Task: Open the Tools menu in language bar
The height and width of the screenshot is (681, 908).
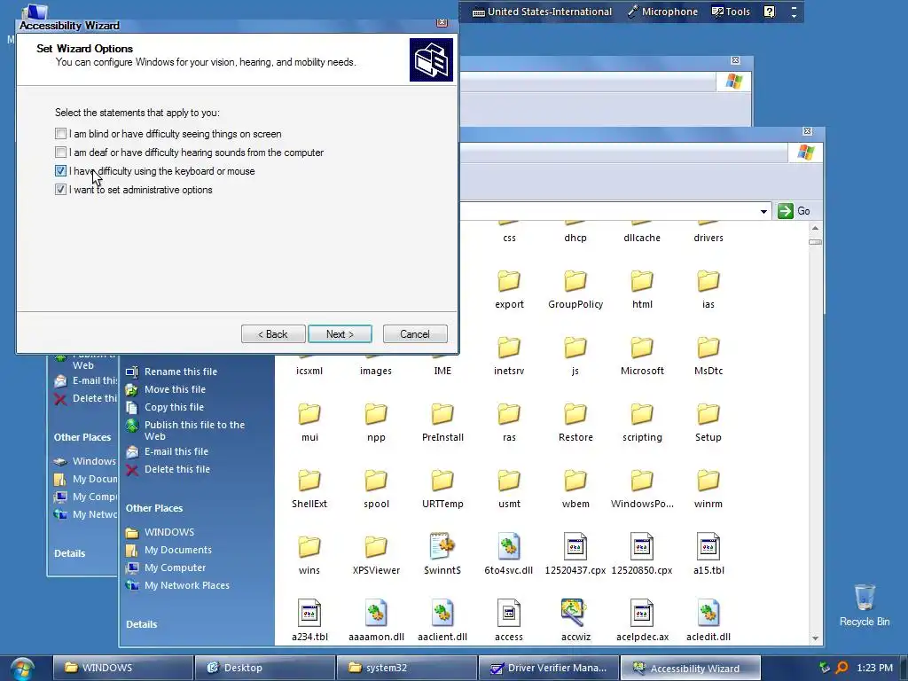Action: tap(731, 12)
